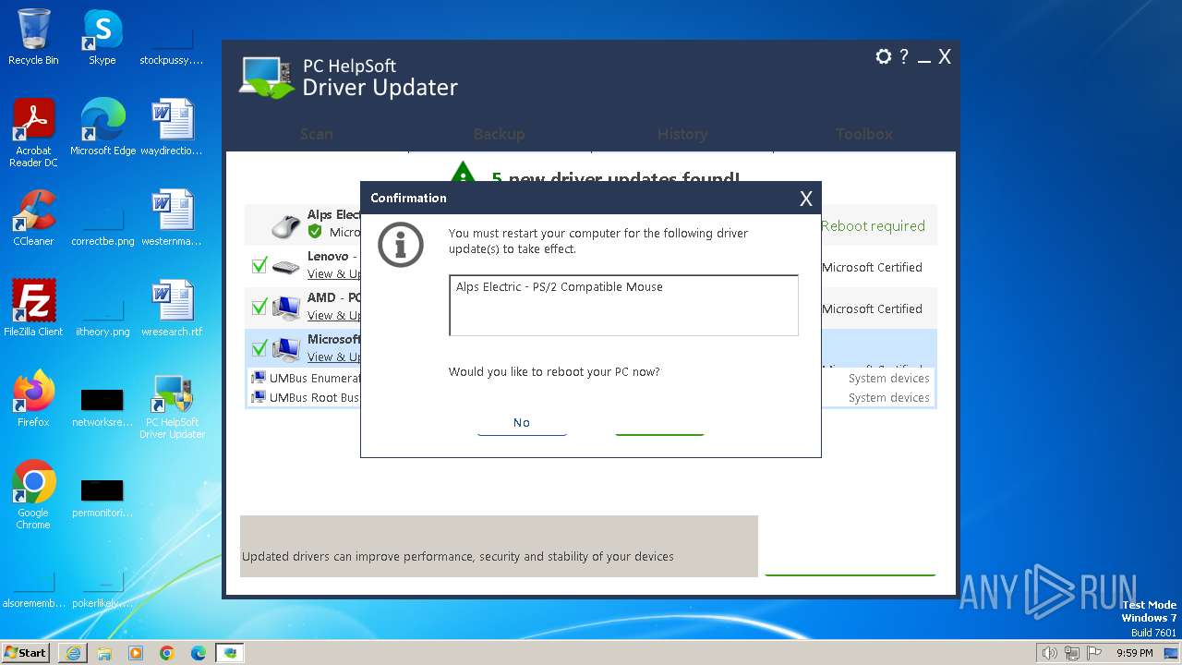Click the 9:59 PM clock
The height and width of the screenshot is (665, 1182).
point(1134,653)
